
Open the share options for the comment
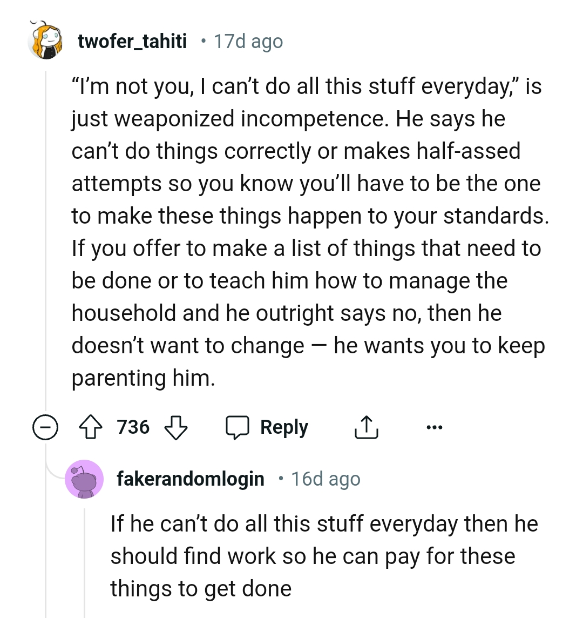click(366, 426)
